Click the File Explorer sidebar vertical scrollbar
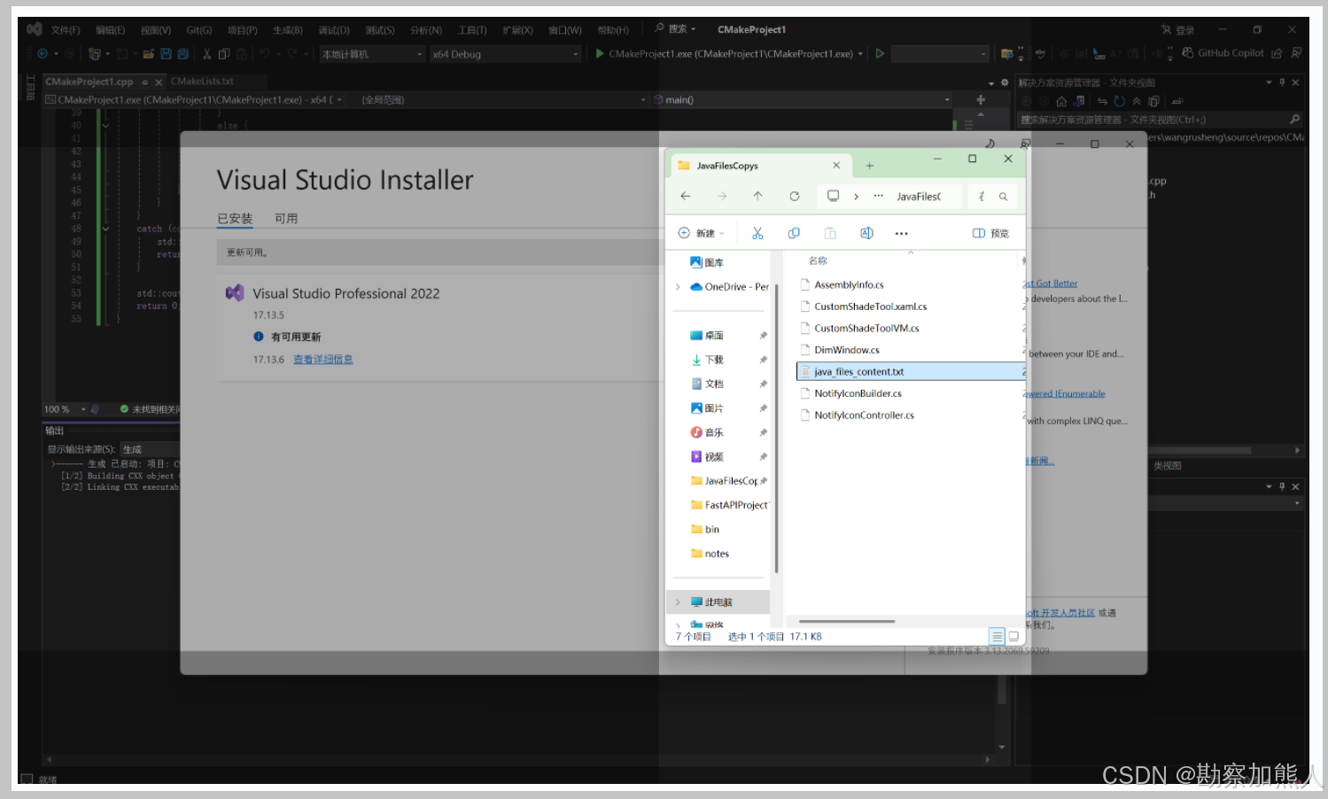 tap(776, 430)
